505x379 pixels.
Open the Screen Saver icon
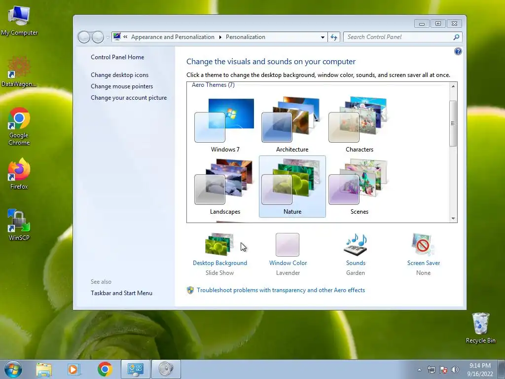tap(423, 245)
